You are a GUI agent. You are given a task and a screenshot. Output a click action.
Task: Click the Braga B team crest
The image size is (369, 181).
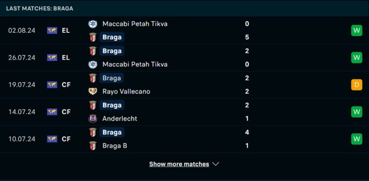click(93, 145)
